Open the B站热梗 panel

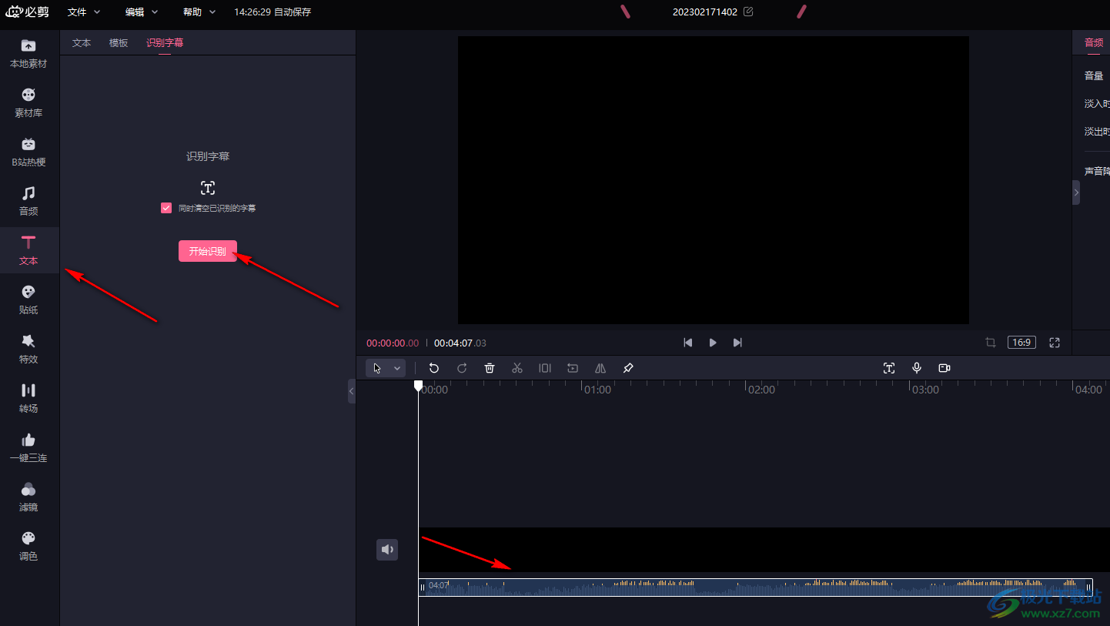coord(28,152)
